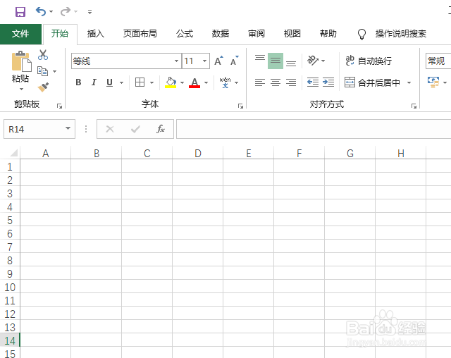The height and width of the screenshot is (358, 451).
Task: Align text left
Action: (x=260, y=82)
